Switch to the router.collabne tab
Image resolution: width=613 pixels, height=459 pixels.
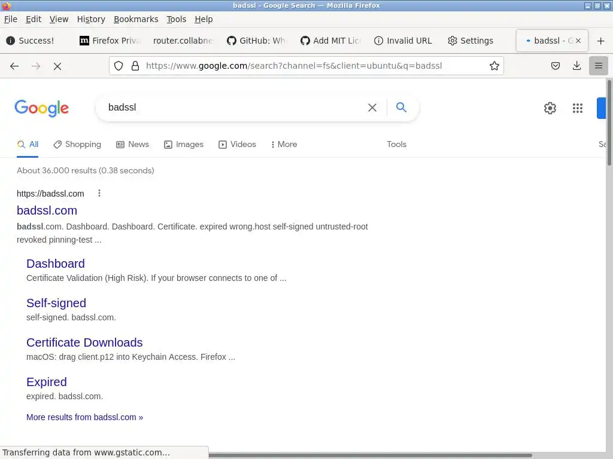point(183,41)
